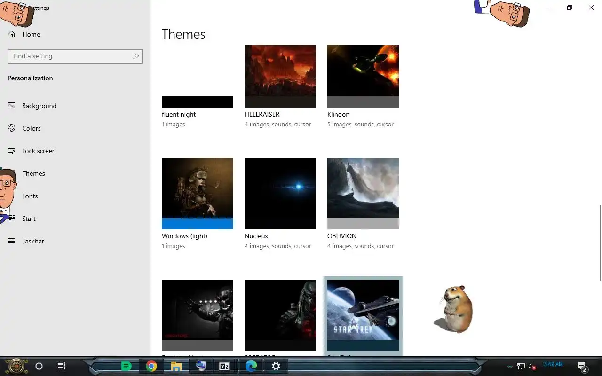Open Spotify from the taskbar
Viewport: 602px width, 376px height.
click(126, 366)
